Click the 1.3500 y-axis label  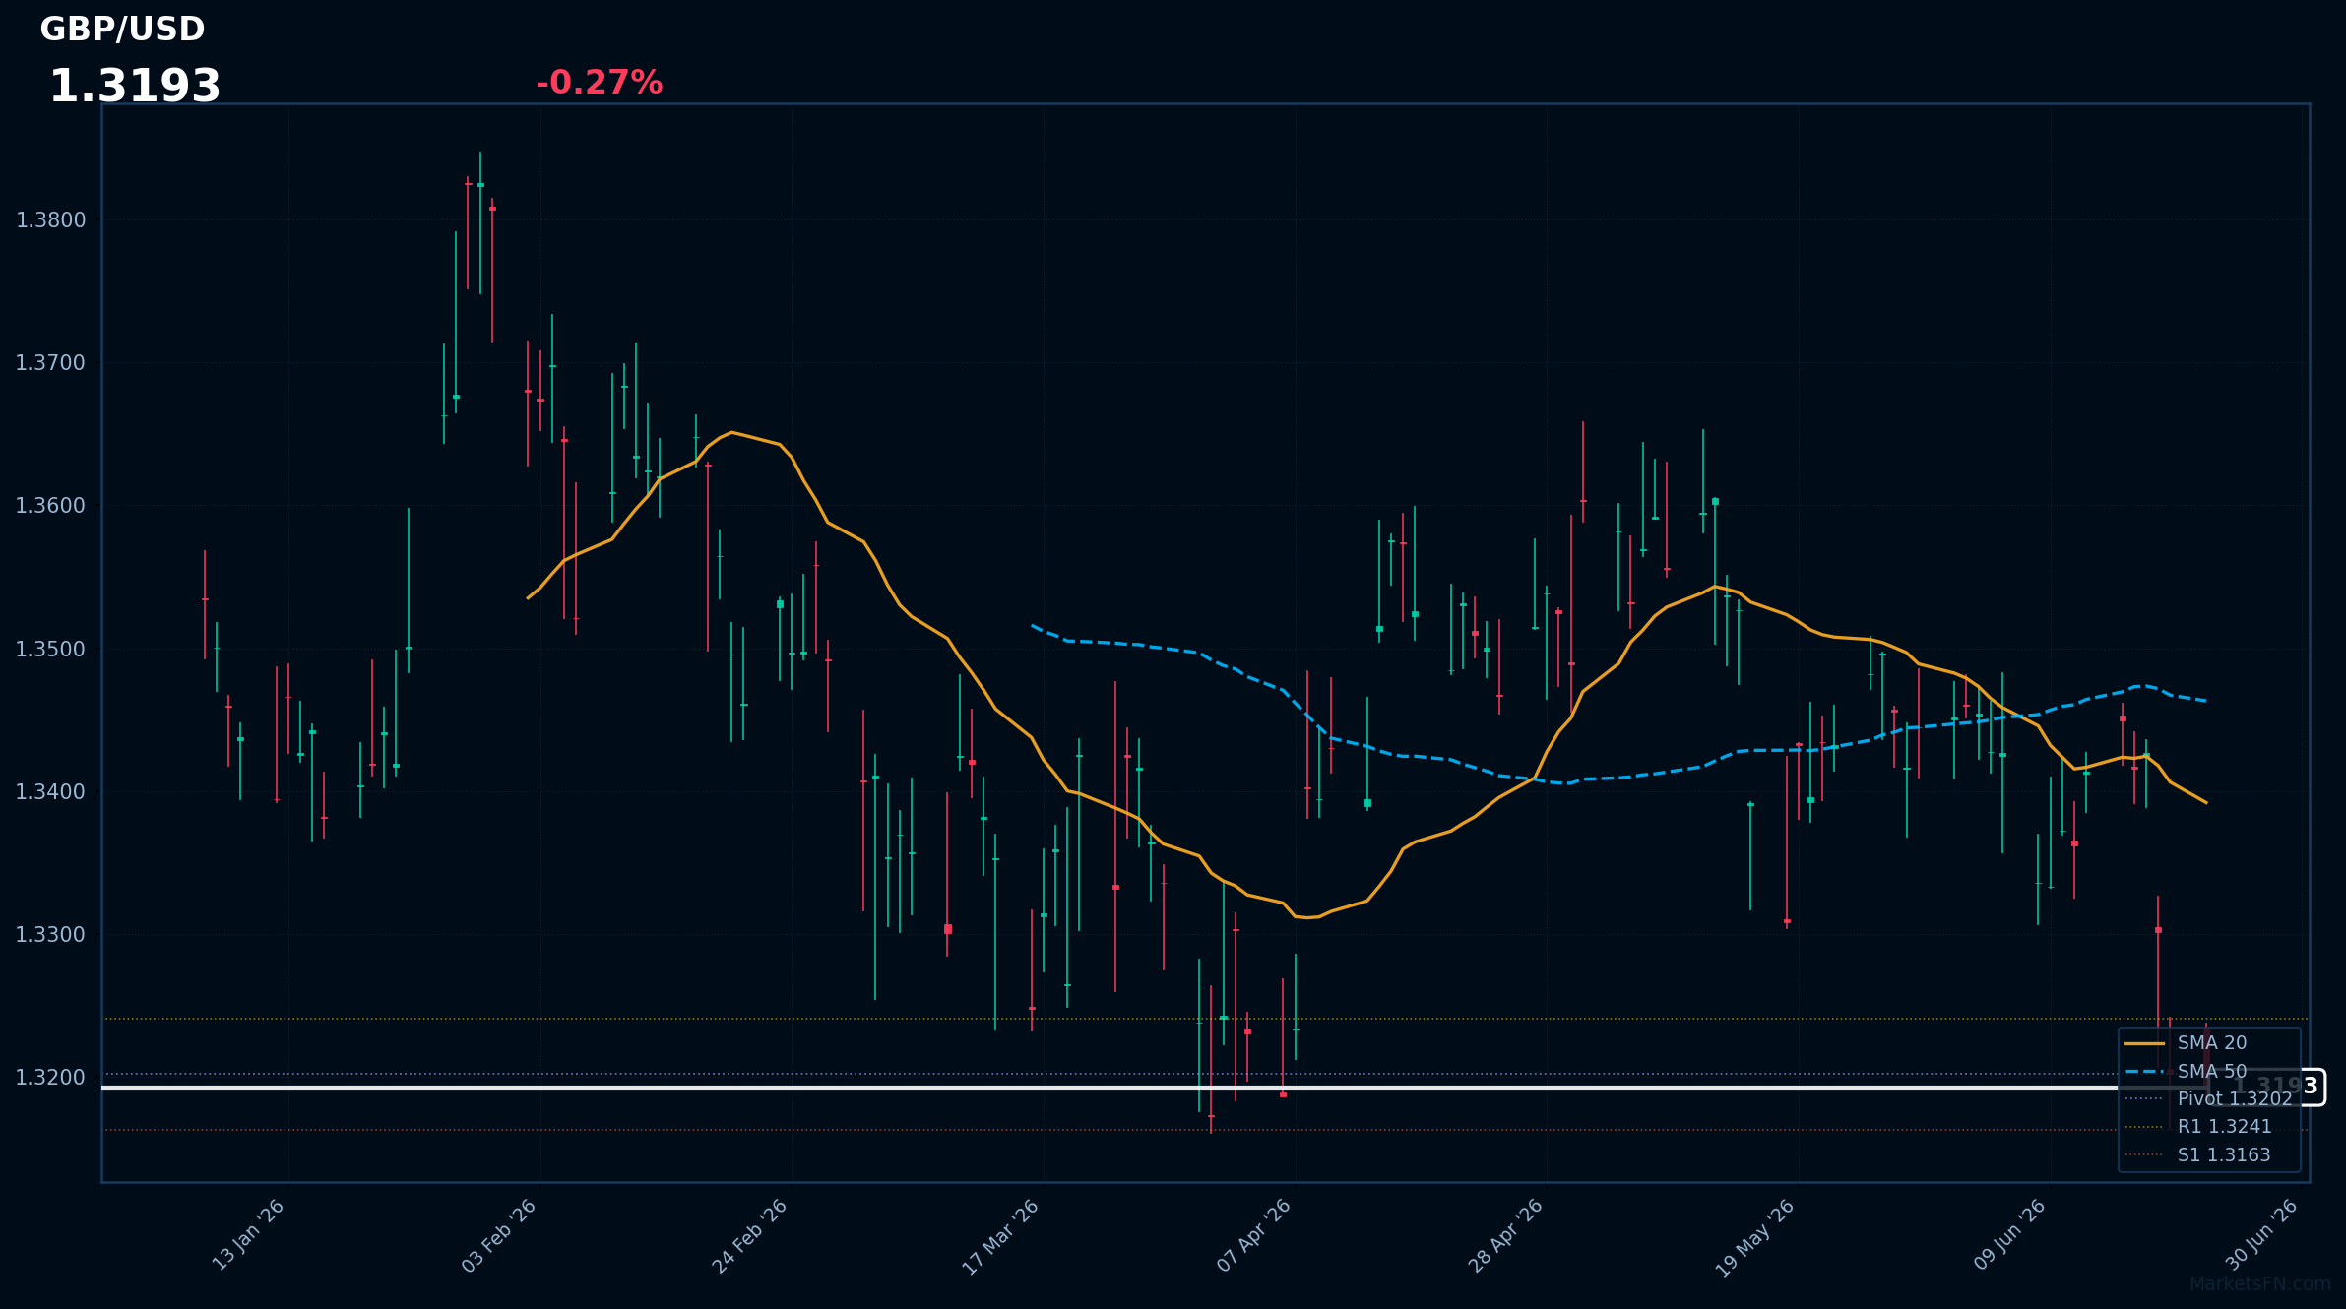coord(51,650)
